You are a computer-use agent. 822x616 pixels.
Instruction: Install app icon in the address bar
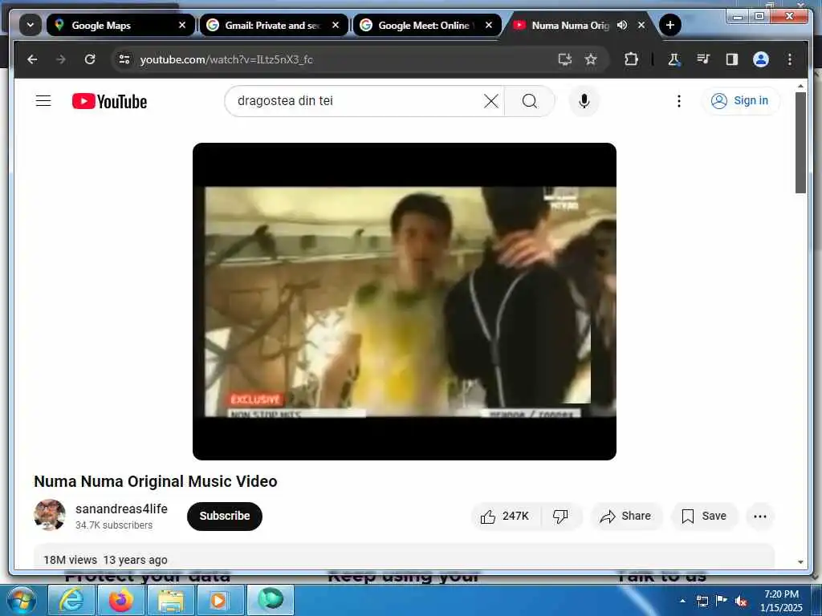564,59
